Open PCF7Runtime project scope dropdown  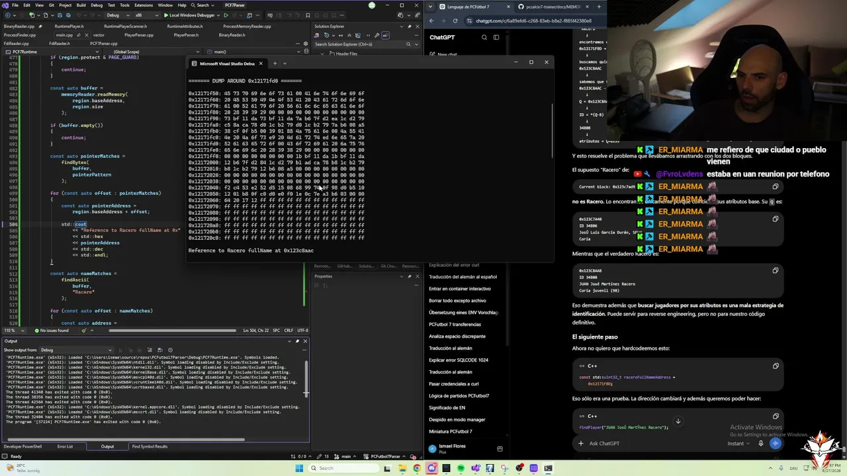(x=53, y=52)
